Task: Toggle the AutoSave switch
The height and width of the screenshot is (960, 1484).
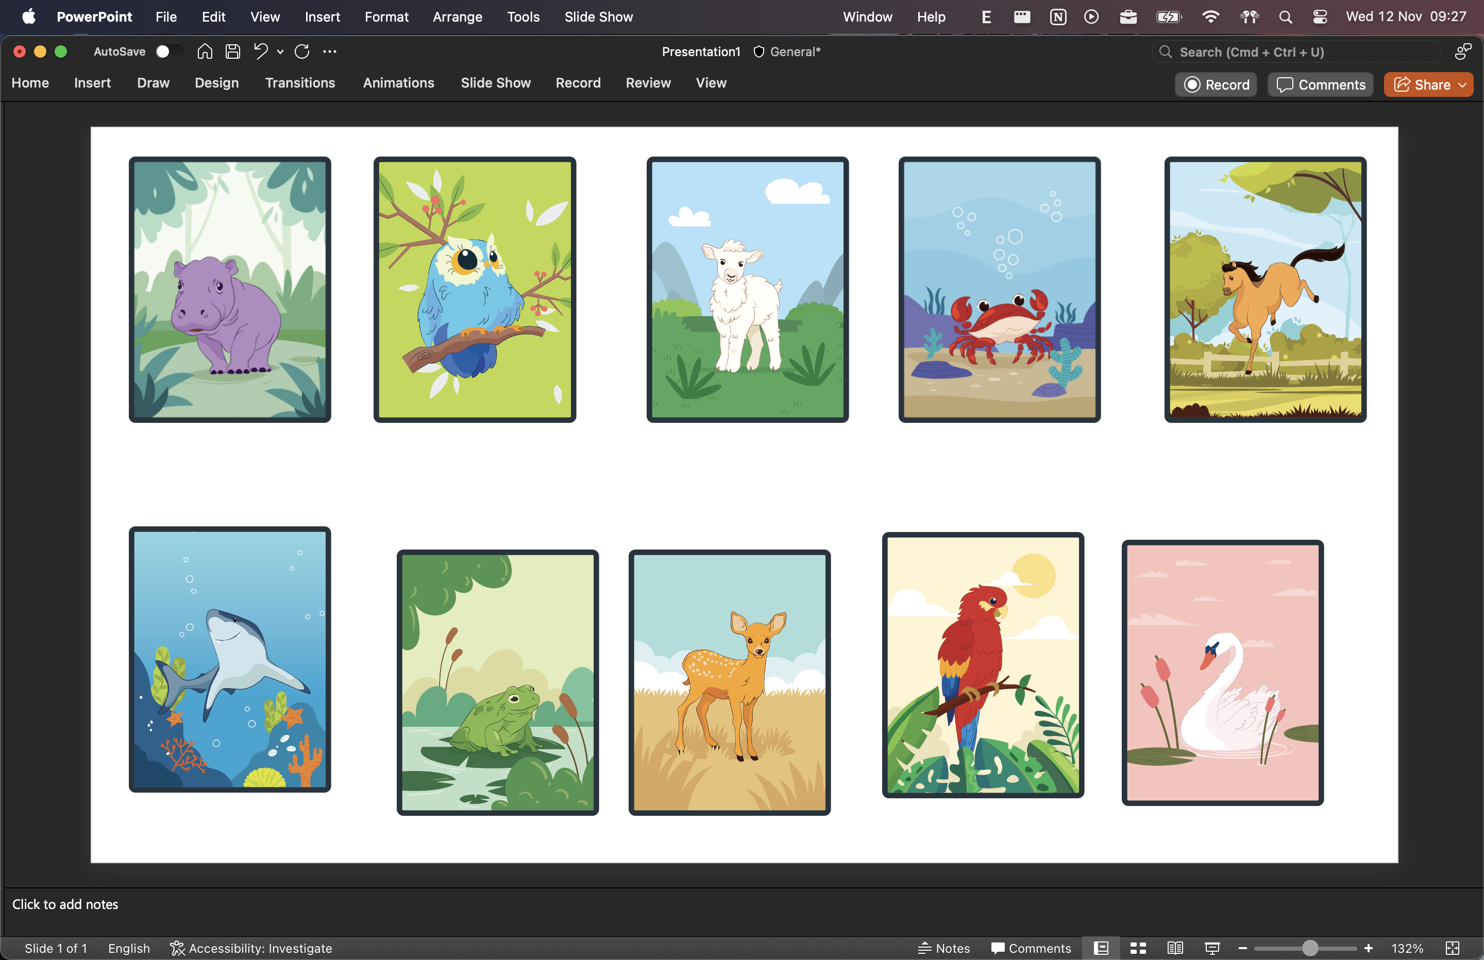Action: pyautogui.click(x=168, y=52)
